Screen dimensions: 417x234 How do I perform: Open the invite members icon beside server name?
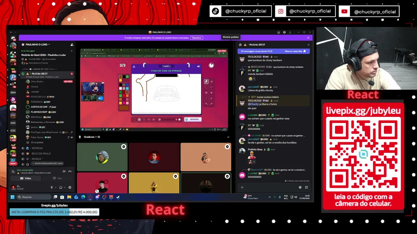click(72, 45)
